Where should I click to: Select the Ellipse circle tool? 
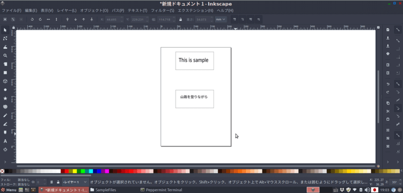(5, 89)
